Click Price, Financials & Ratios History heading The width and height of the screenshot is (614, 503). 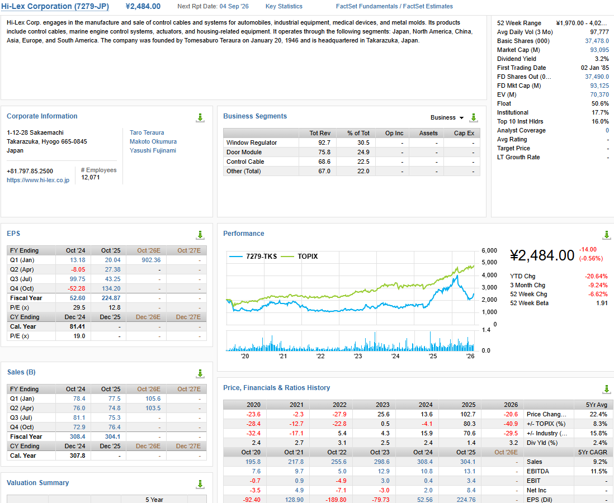tap(276, 388)
